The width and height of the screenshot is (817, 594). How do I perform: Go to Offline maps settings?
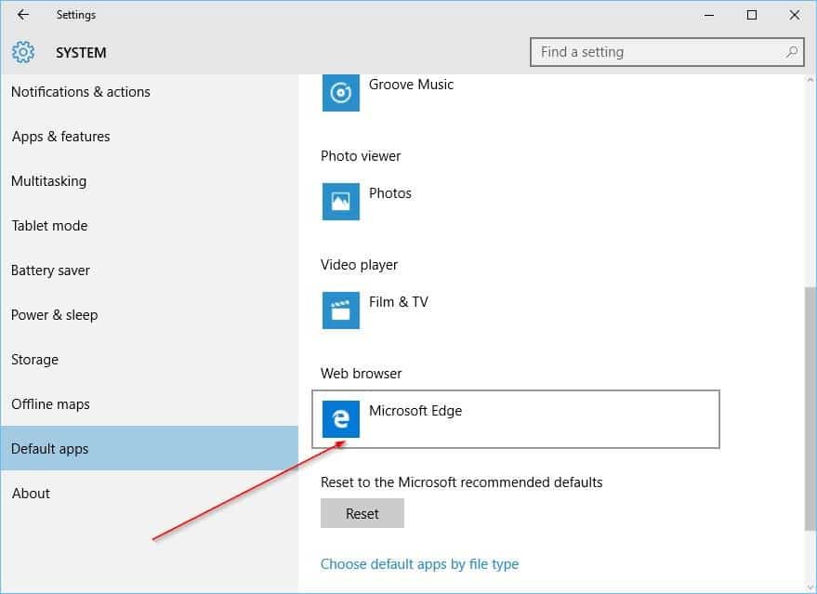tap(149, 404)
